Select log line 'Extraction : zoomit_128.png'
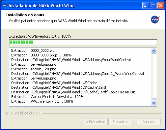 click(34, 69)
